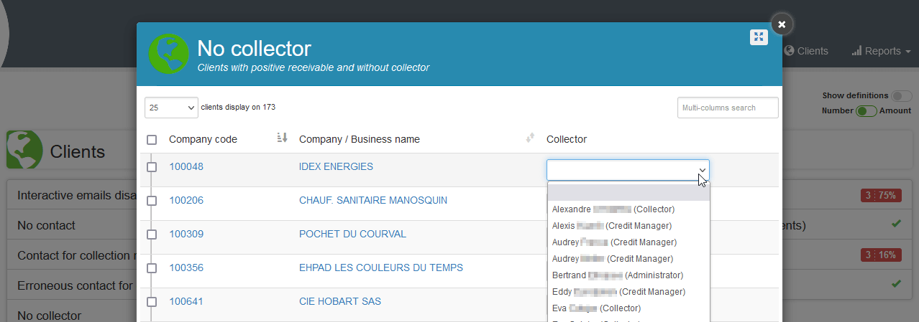
Task: Check the box for company 100048
Action: tap(152, 167)
